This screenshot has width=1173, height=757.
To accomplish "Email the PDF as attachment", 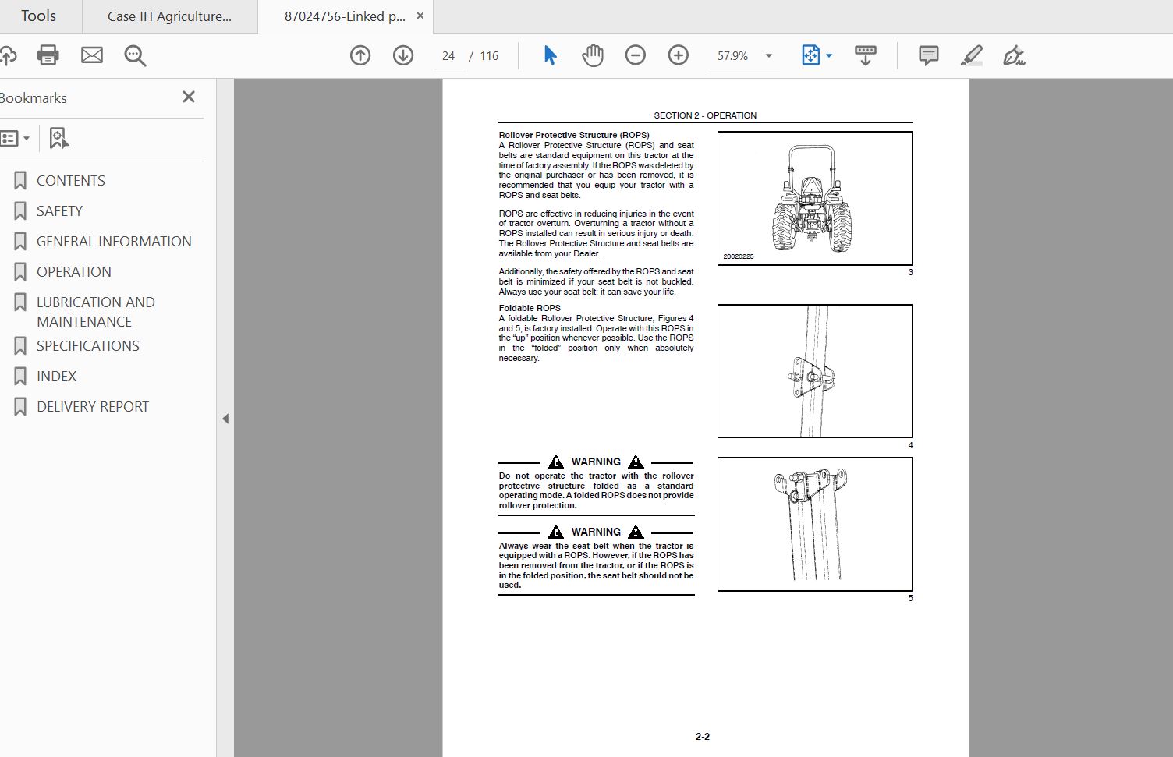I will 91,55.
